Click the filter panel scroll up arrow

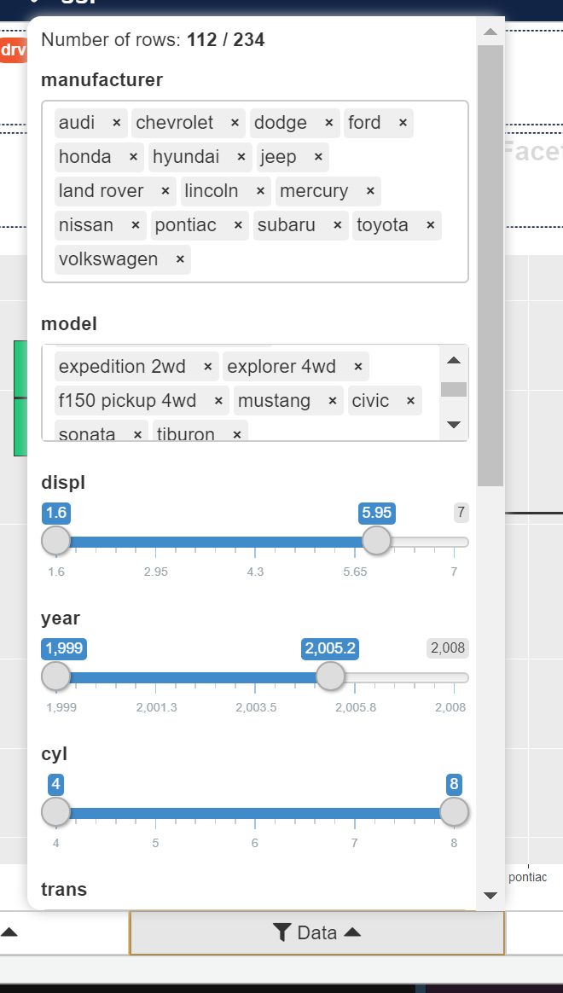click(x=490, y=32)
